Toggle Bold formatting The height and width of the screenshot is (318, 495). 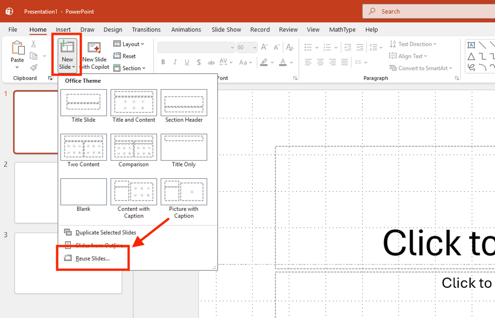(x=163, y=62)
